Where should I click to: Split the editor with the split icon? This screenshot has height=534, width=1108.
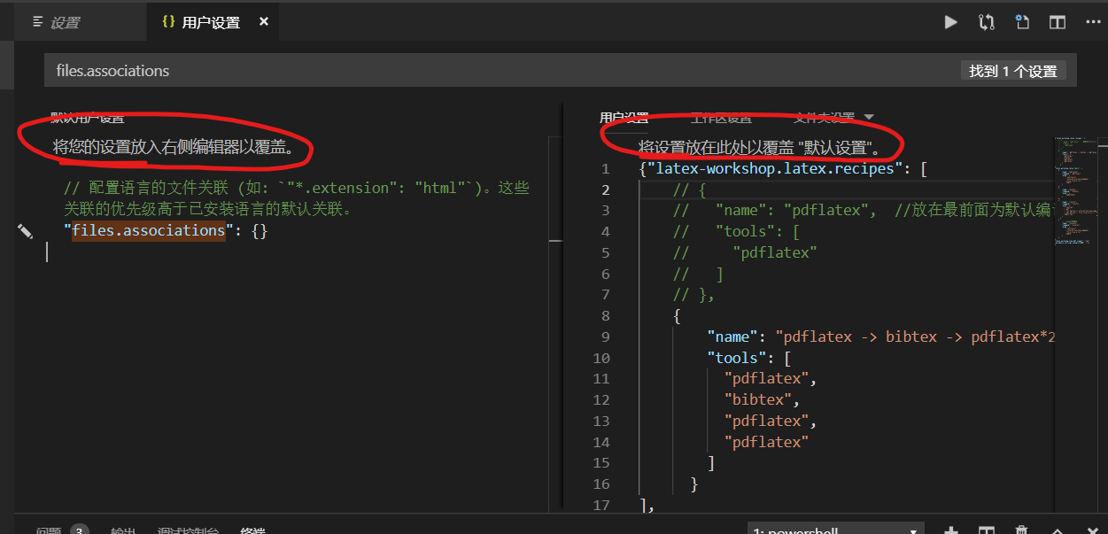coord(1058,22)
